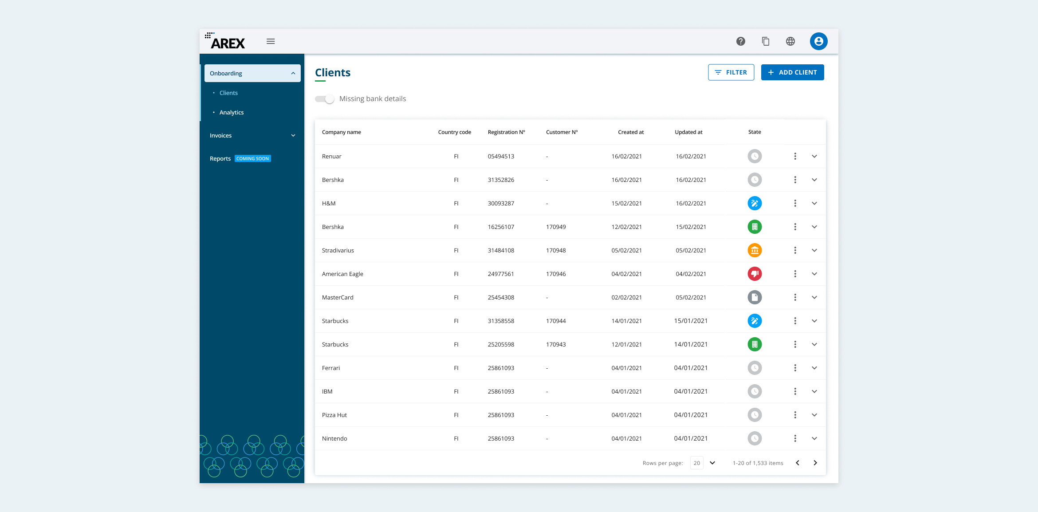Click clock state icon for Nintendo

pyautogui.click(x=755, y=438)
